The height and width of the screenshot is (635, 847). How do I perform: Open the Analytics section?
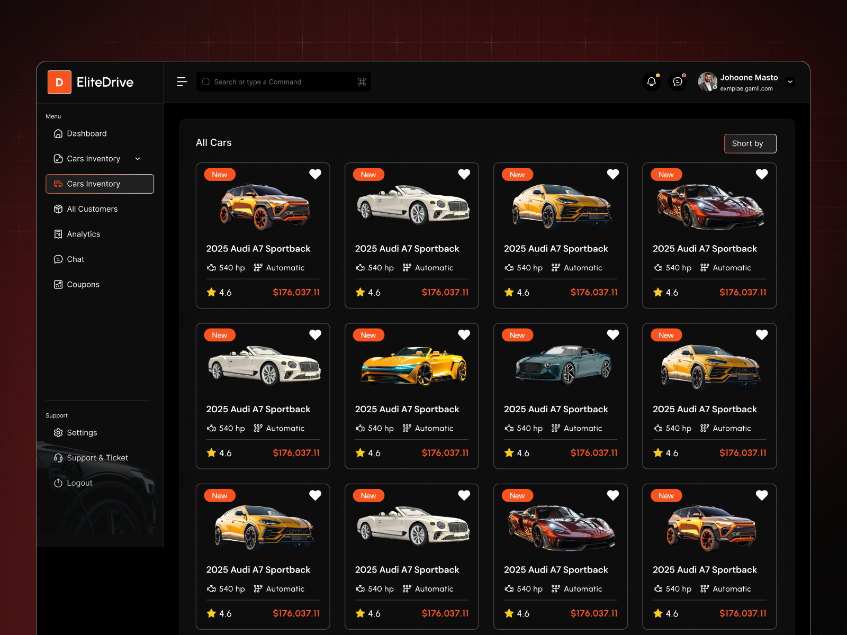(83, 234)
